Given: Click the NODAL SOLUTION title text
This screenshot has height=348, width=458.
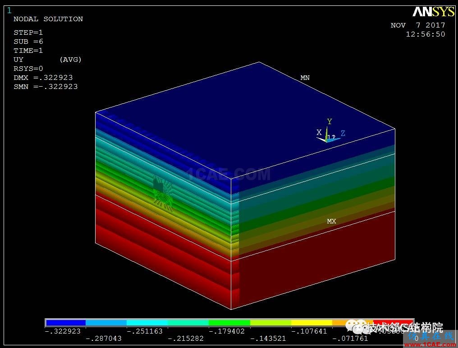Looking at the screenshot, I should click(48, 19).
